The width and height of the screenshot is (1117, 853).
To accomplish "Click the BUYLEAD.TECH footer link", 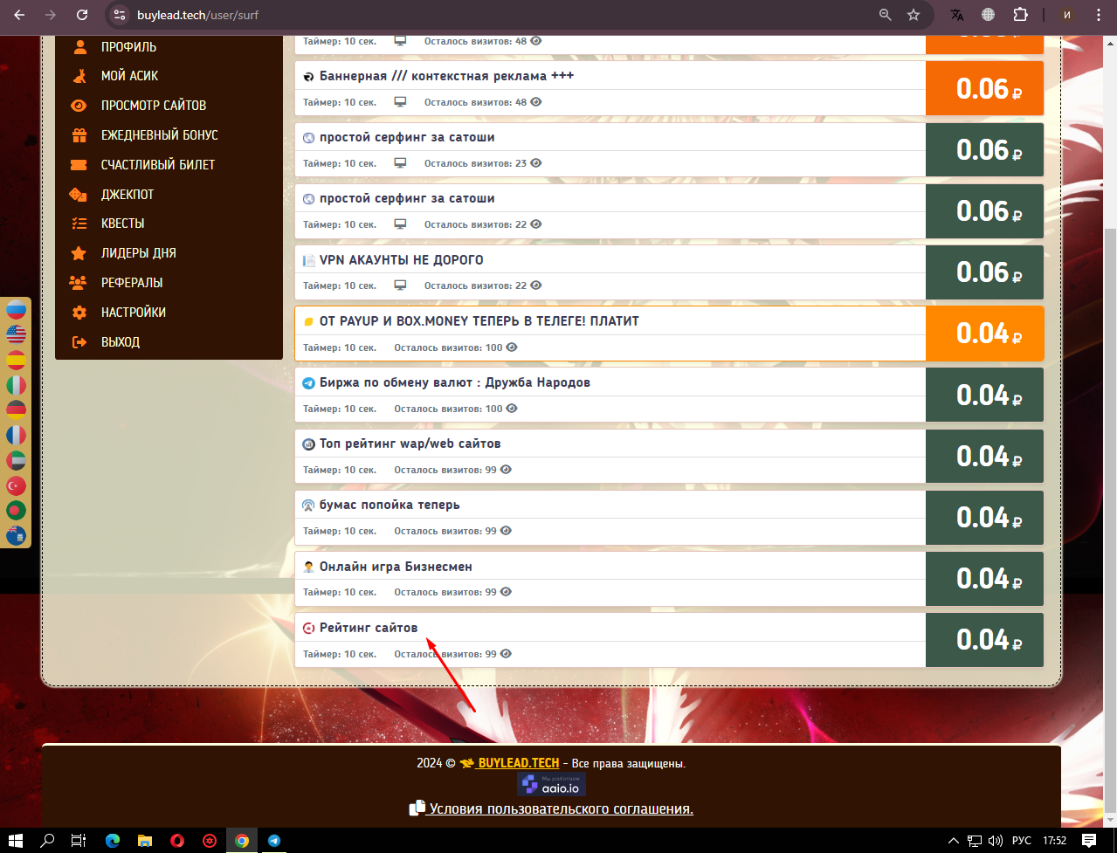I will 518,763.
